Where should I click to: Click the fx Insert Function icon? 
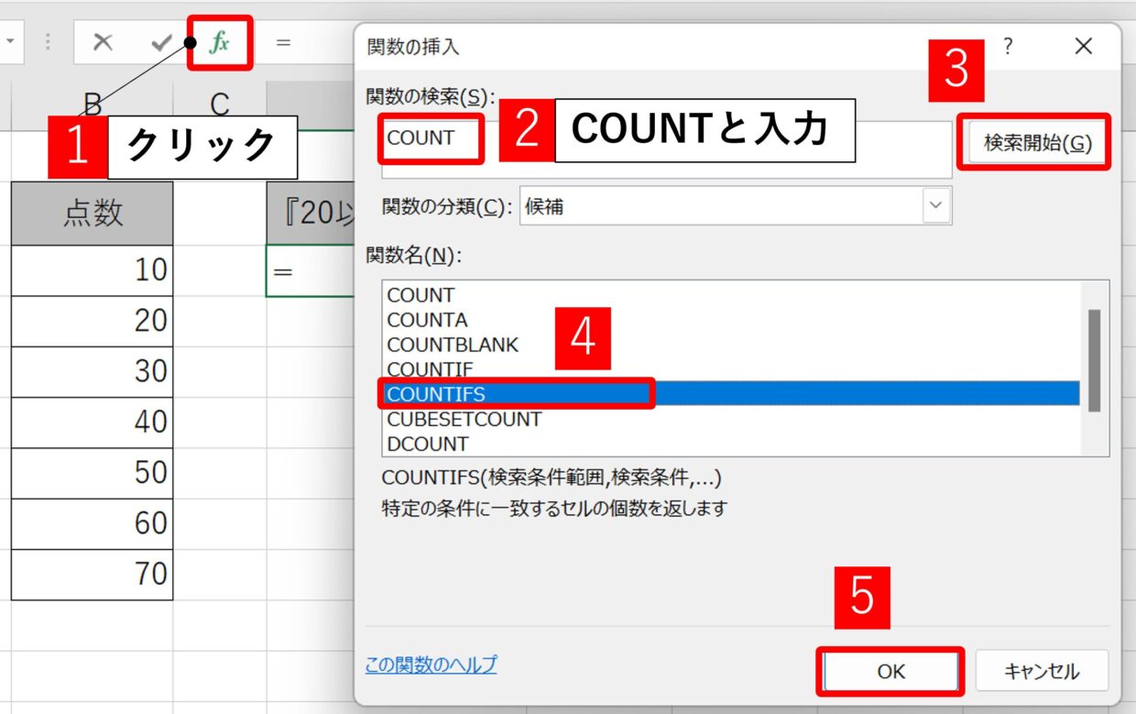pyautogui.click(x=219, y=43)
